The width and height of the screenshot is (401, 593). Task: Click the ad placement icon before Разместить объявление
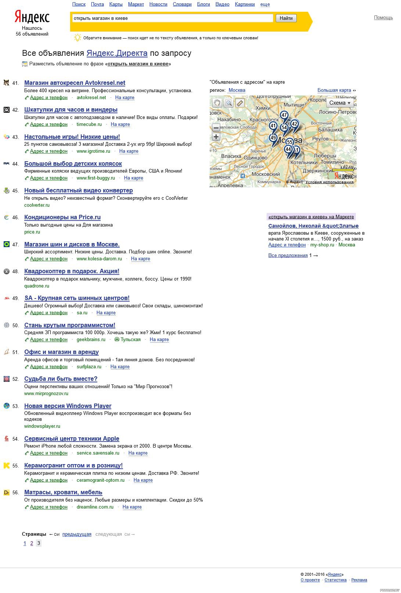pos(25,64)
